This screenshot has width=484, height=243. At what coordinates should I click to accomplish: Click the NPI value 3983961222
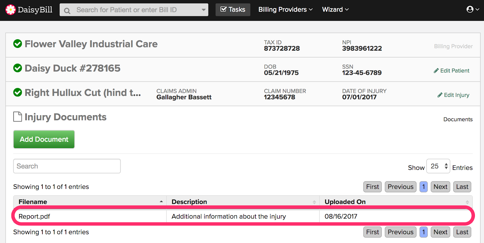coord(362,49)
